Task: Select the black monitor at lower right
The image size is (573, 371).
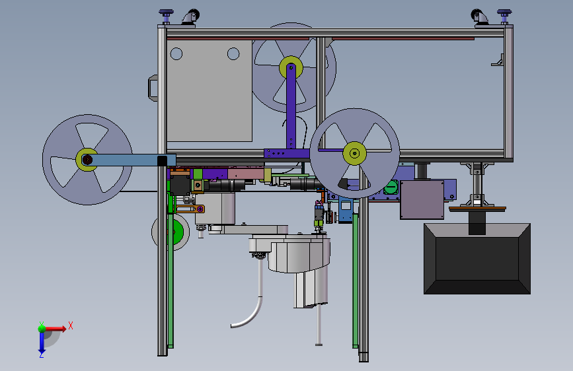Action: point(477,259)
